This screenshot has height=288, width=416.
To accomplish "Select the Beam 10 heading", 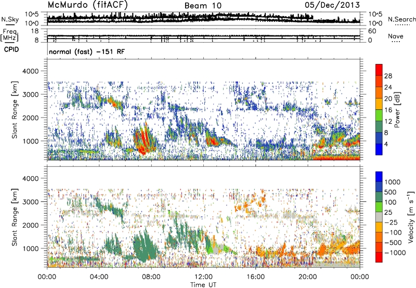I will click(x=203, y=6).
